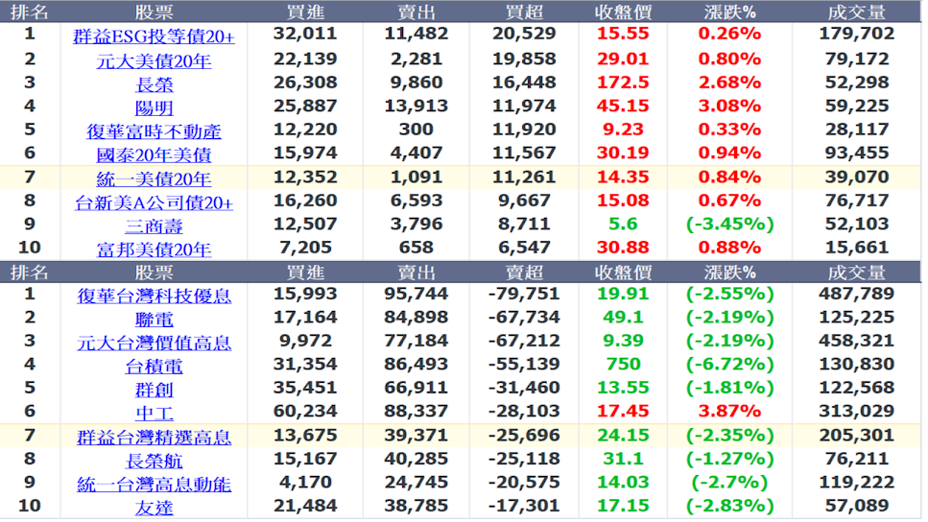928x522 pixels.
Task: Click the top table 收盤價 header
Action: (x=623, y=12)
